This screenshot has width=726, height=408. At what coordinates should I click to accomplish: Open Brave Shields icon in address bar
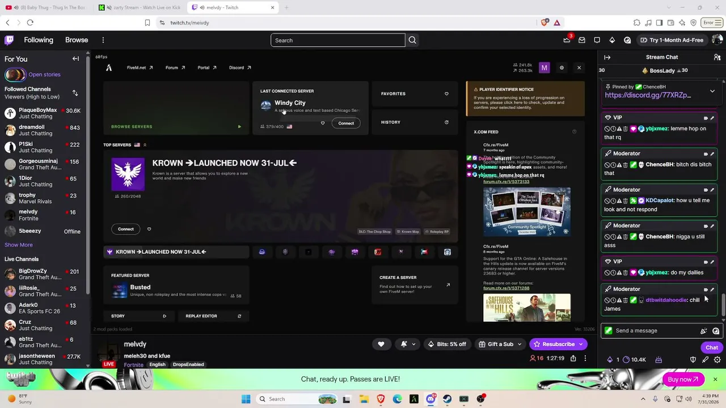544,23
